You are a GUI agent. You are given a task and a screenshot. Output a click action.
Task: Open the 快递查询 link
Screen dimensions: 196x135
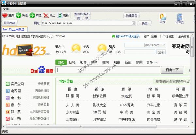[44, 84]
